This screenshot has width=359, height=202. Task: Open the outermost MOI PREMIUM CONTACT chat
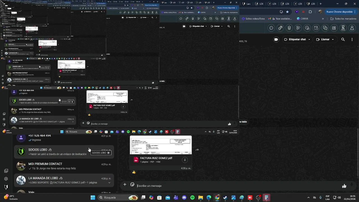tap(64, 166)
